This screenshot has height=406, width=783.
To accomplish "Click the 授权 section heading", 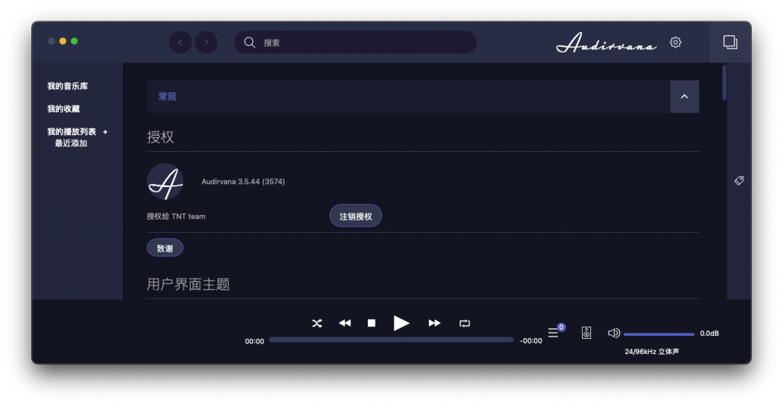I will coord(161,137).
